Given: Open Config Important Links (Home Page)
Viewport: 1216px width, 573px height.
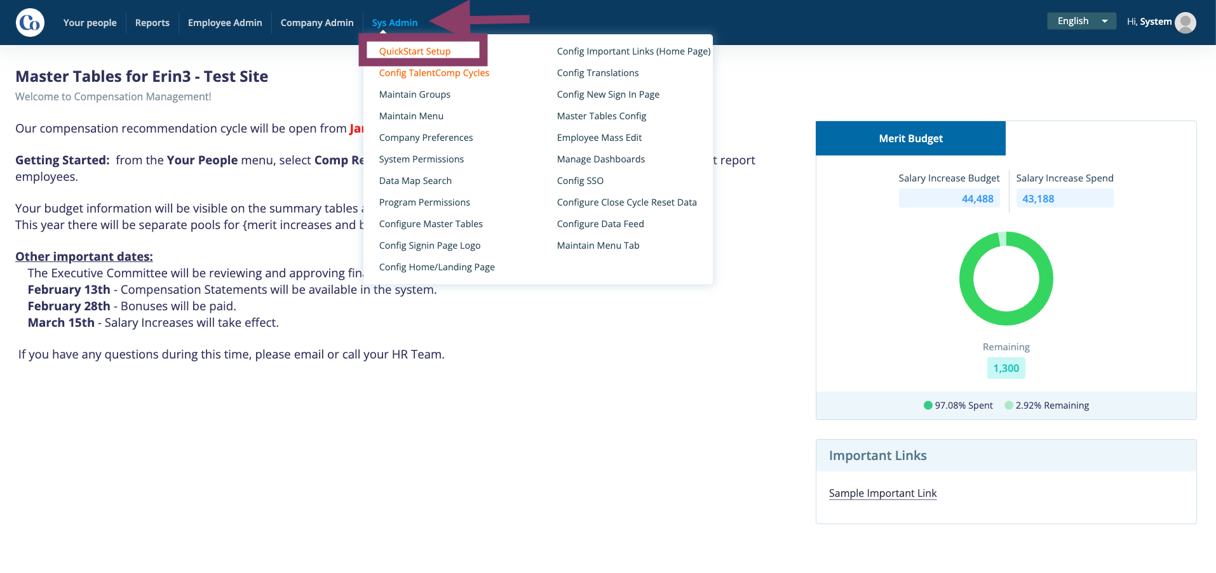Looking at the screenshot, I should click(633, 51).
